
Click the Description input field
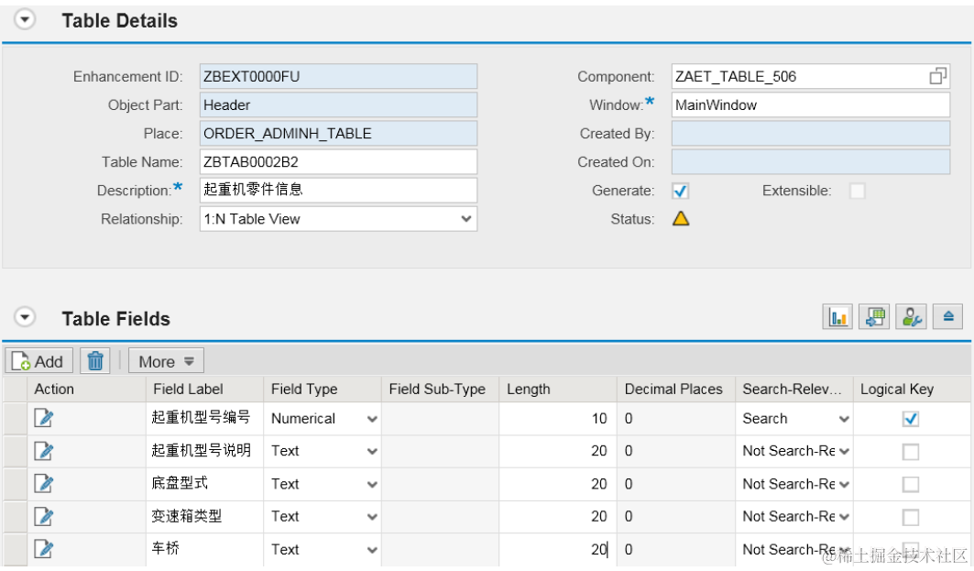point(338,190)
